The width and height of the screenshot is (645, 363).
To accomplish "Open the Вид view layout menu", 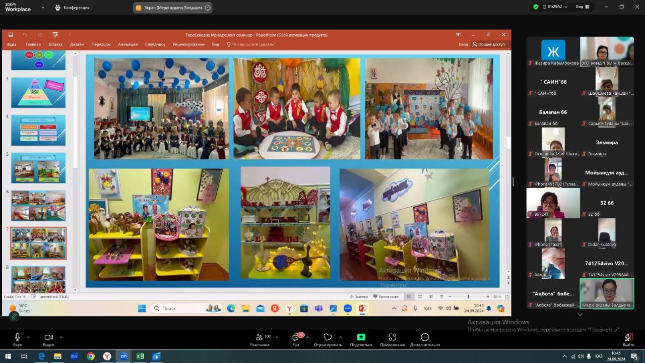I will (x=582, y=7).
